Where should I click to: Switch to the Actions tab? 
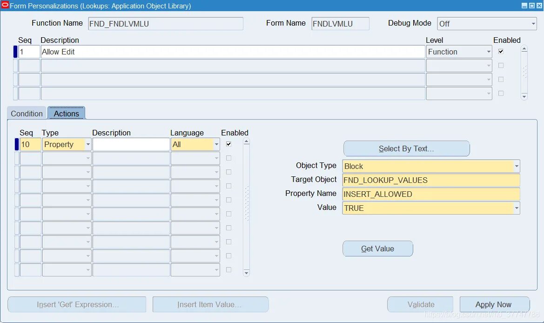[66, 114]
